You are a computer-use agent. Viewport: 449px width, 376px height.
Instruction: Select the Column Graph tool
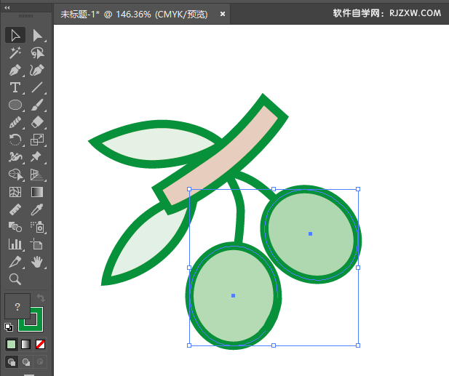coord(15,244)
